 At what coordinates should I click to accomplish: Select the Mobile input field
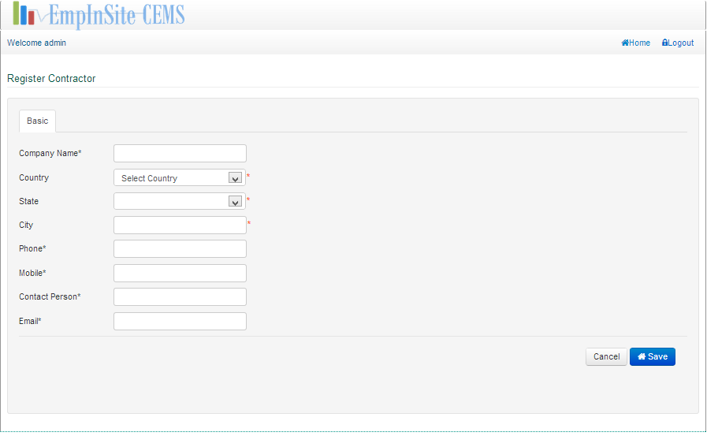coord(180,274)
